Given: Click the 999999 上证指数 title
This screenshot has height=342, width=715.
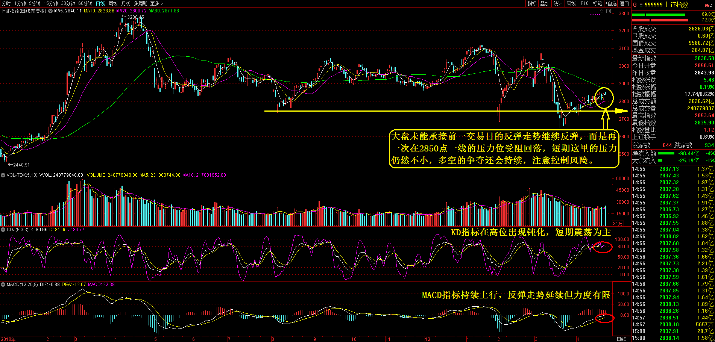Looking at the screenshot, I should [x=666, y=5].
